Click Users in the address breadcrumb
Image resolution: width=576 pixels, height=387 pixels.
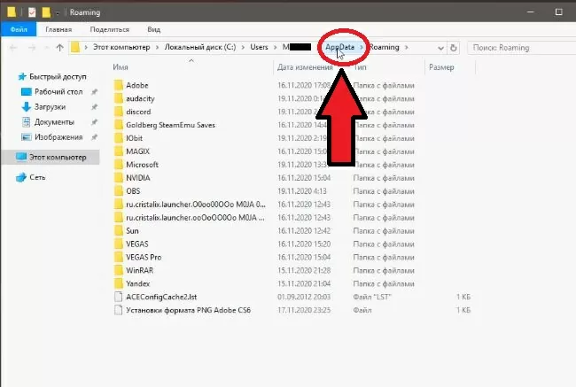point(258,47)
